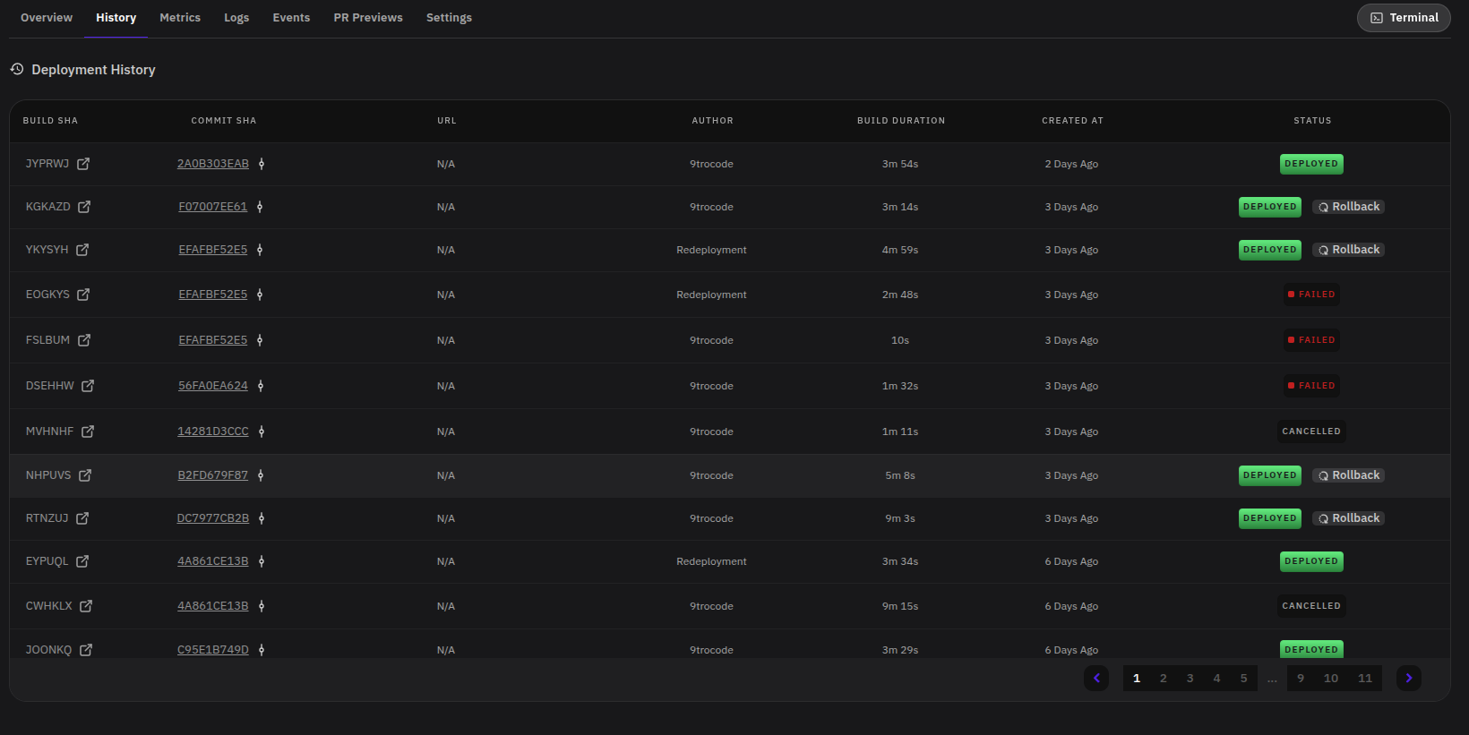
Task: Click the Build Duration column header
Action: point(901,121)
